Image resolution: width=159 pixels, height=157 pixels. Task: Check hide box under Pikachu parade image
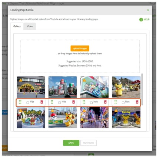(123, 103)
